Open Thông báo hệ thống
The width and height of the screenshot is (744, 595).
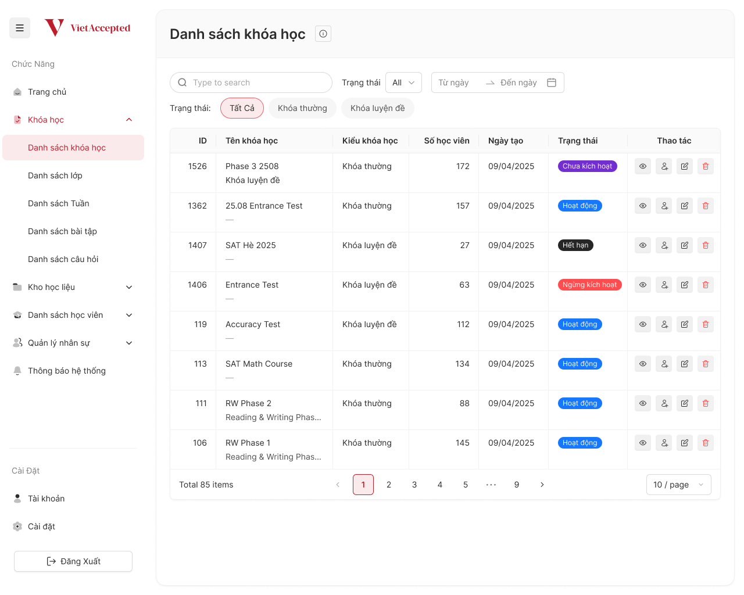73,371
